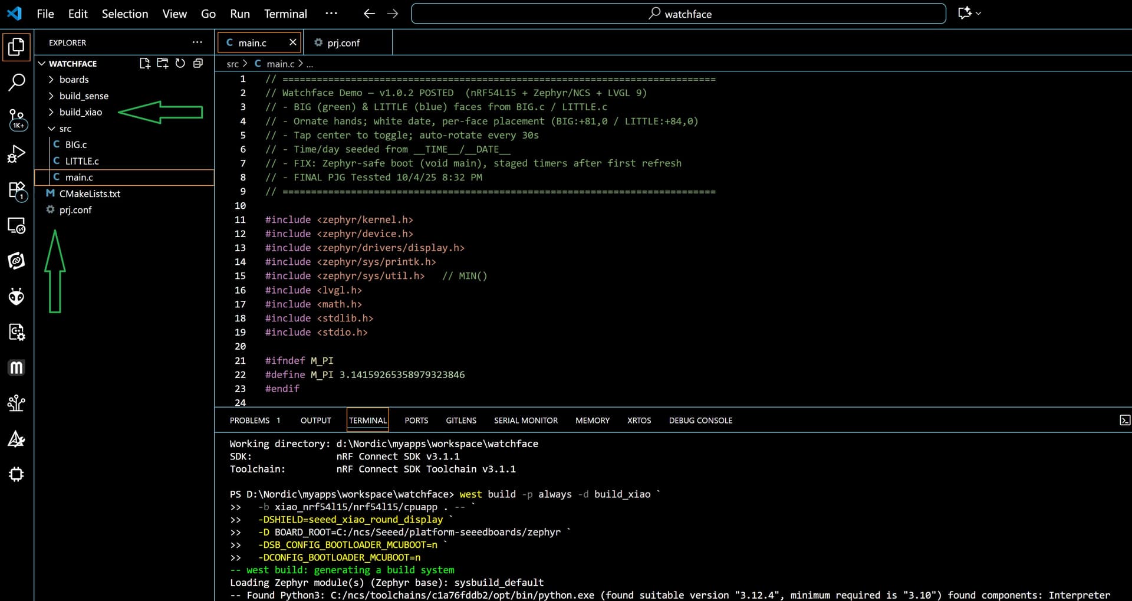The height and width of the screenshot is (601, 1132).
Task: Open CMakeLists.txt from the file tree
Action: point(90,193)
